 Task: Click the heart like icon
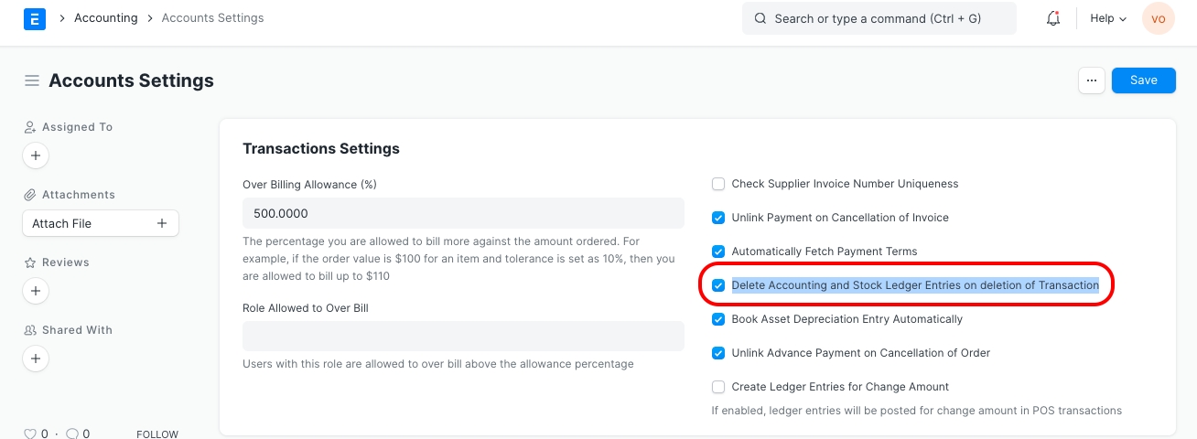[x=29, y=434]
